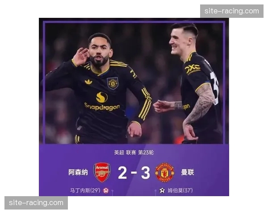Click the match photo of celebrating players
The height and width of the screenshot is (214, 268).
coord(134,81)
